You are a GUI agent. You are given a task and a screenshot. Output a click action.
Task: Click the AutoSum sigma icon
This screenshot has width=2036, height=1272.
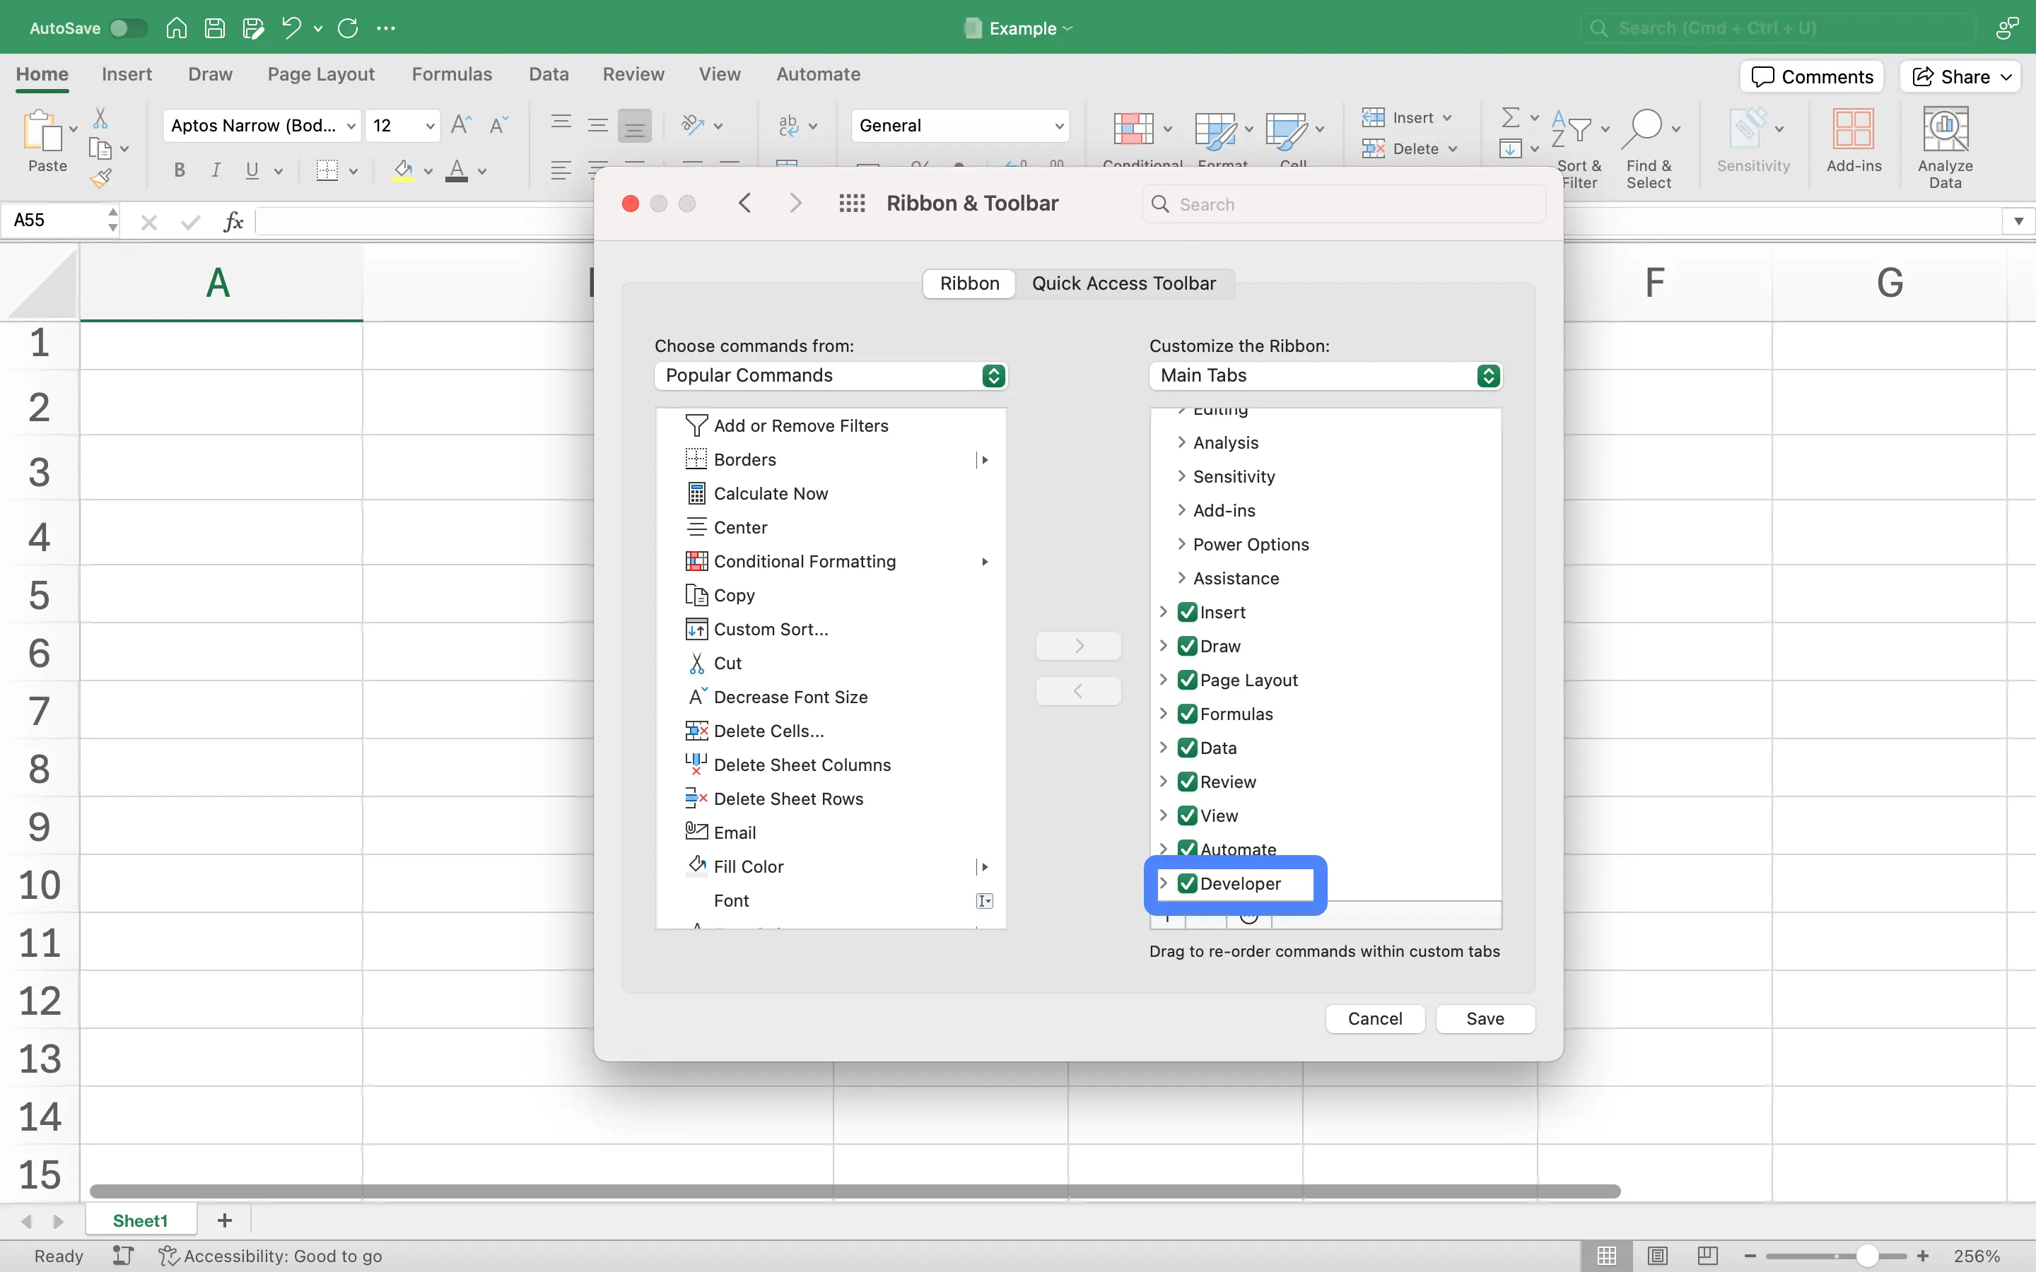coord(1511,117)
